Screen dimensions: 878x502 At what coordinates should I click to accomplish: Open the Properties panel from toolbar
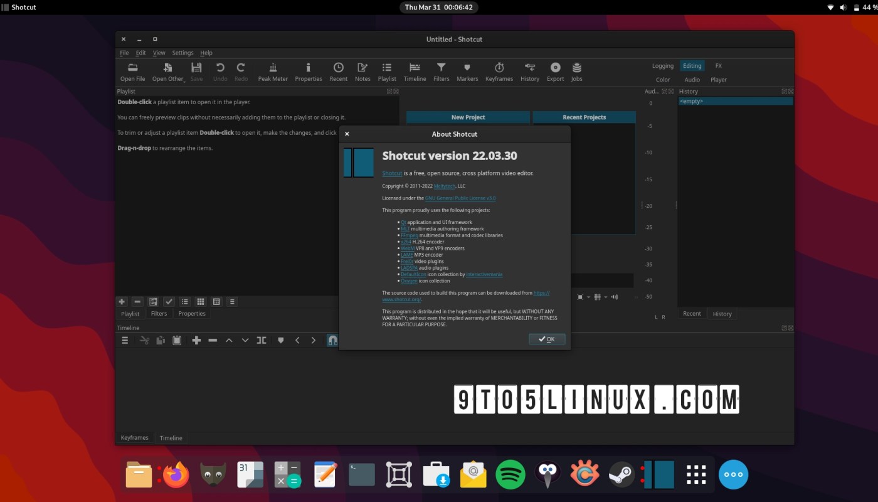[308, 72]
